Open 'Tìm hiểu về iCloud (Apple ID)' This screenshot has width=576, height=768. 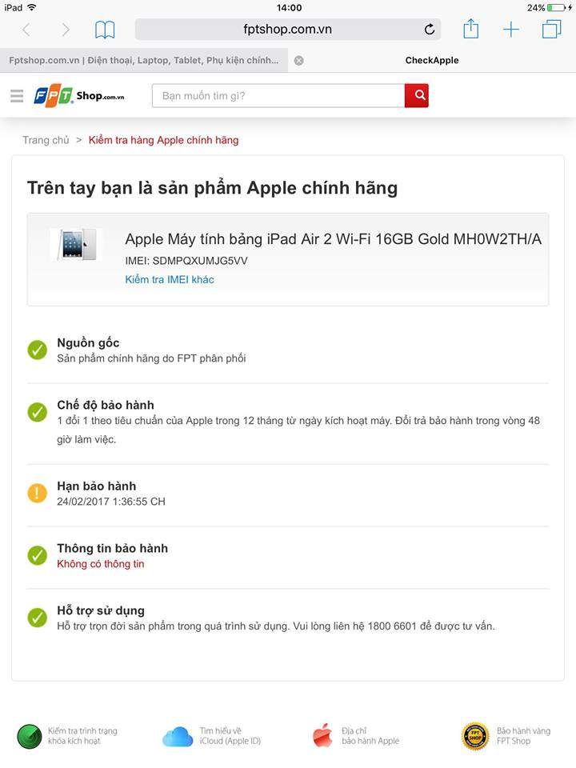tap(211, 736)
